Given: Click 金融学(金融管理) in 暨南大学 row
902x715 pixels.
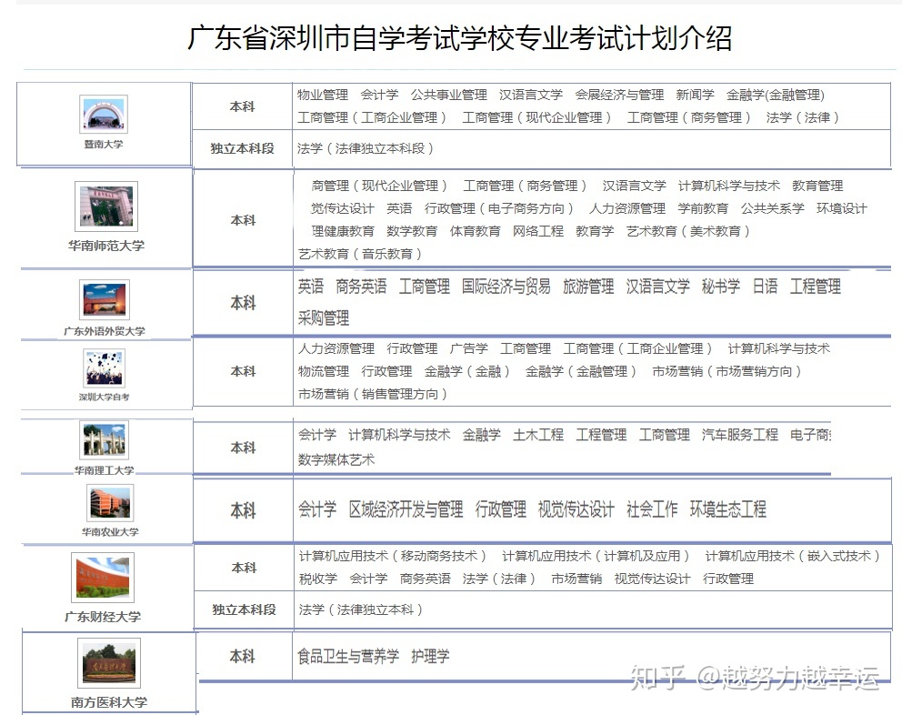Looking at the screenshot, I should (776, 95).
